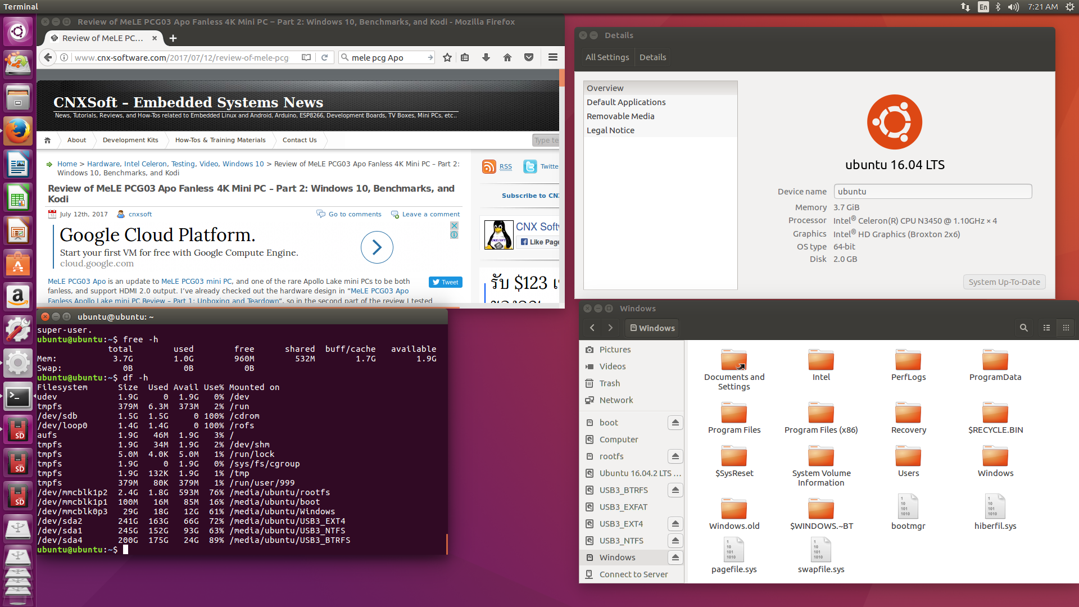Eject the USB3_EXT4 volume
1079x607 pixels.
[675, 524]
